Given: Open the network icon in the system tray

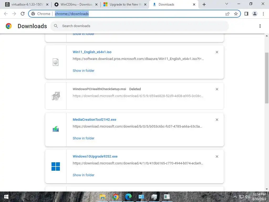Looking at the screenshot, I should (241, 197).
